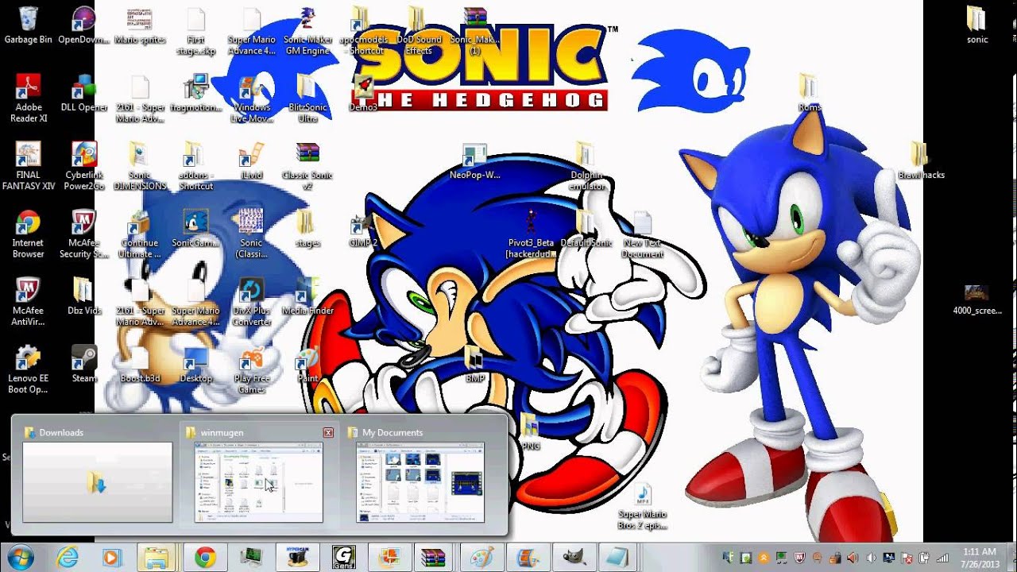Close the winmugen preview window
1017x572 pixels.
click(x=328, y=432)
